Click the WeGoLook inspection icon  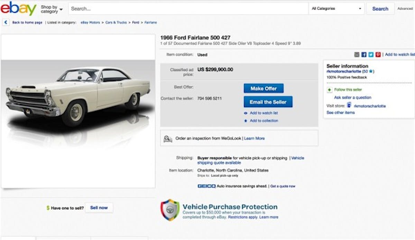(x=168, y=138)
